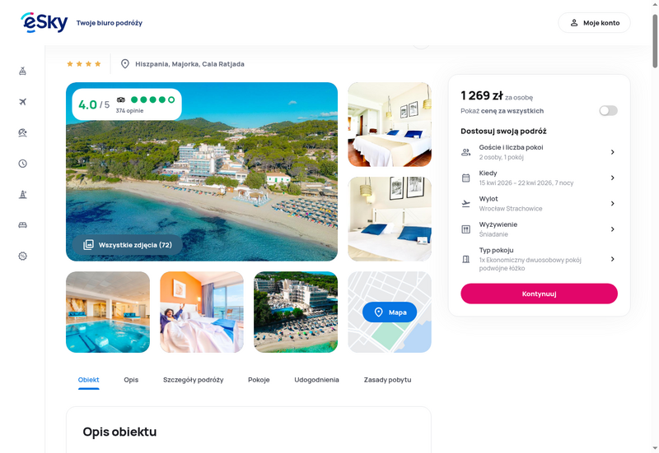Screen dimensions: 659x453
Task: Open hotels via the bed sidebar icon
Action: click(x=23, y=225)
